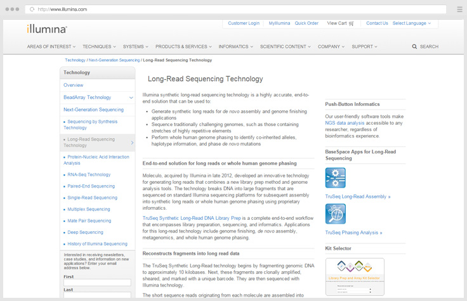Click the First name input field
467x301 pixels.
[x=97, y=283]
